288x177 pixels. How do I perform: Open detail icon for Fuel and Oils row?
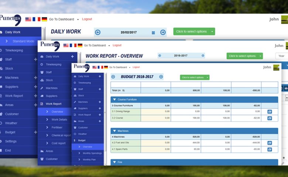click(270, 143)
